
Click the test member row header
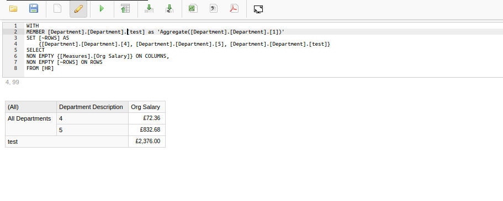point(67,142)
